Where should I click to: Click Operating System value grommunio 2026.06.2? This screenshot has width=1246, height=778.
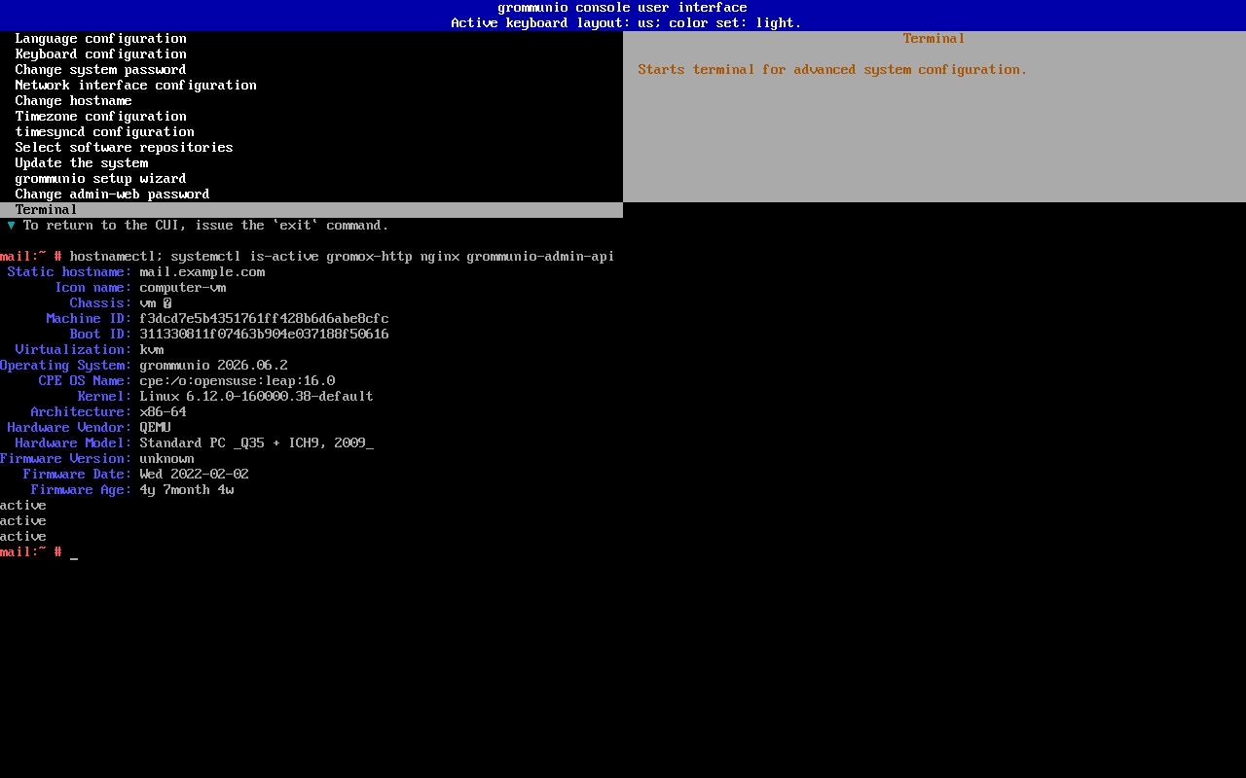coord(213,366)
